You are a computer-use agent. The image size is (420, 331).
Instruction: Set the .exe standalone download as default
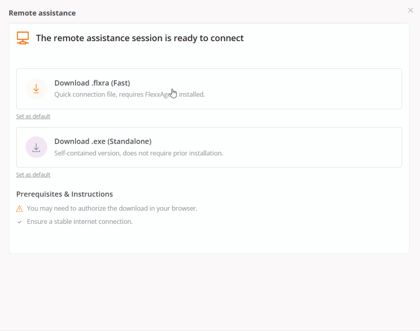(33, 175)
